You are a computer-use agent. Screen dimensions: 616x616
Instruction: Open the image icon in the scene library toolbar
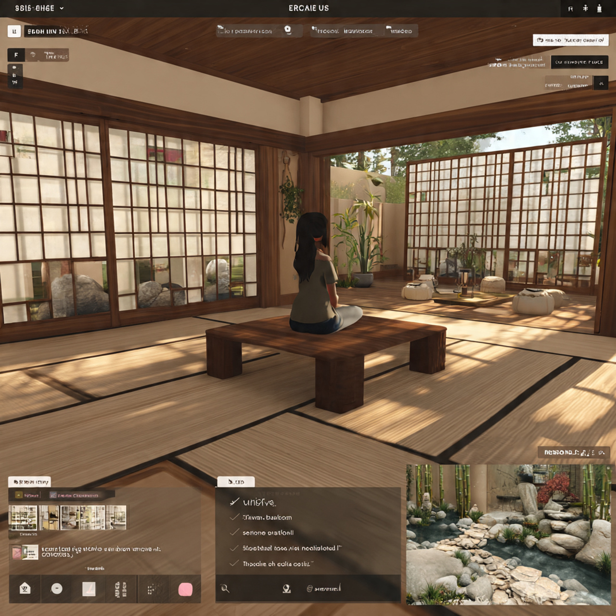[x=90, y=589]
